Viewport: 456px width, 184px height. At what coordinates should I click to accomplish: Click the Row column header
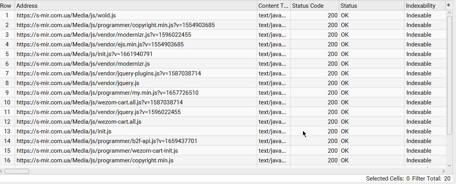pyautogui.click(x=7, y=6)
